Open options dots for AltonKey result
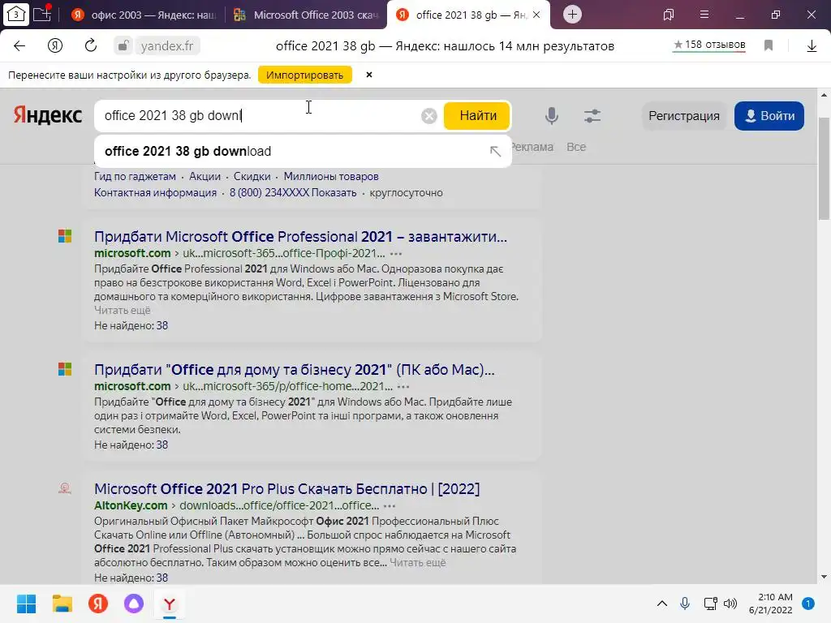The height and width of the screenshot is (623, 831). (390, 506)
